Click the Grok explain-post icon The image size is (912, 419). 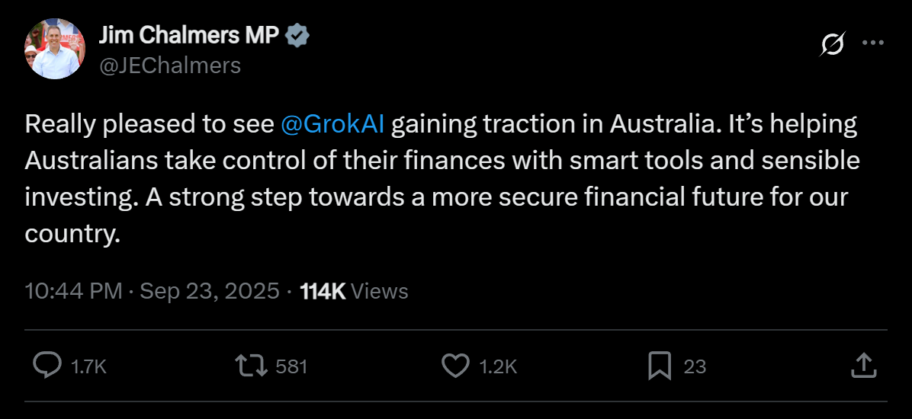click(x=832, y=45)
